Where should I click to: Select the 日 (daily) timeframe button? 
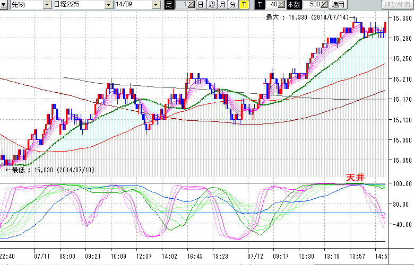click(200, 5)
